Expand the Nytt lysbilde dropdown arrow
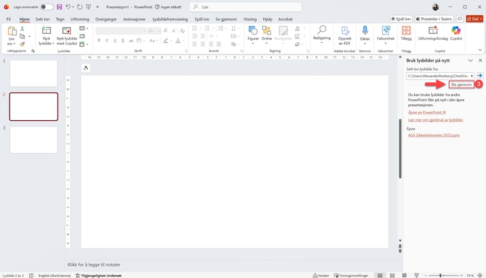486x278 pixels. [53, 43]
